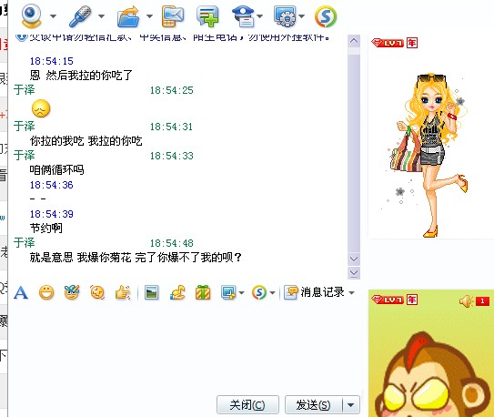Send a window shake nudge icon

[x=97, y=292]
